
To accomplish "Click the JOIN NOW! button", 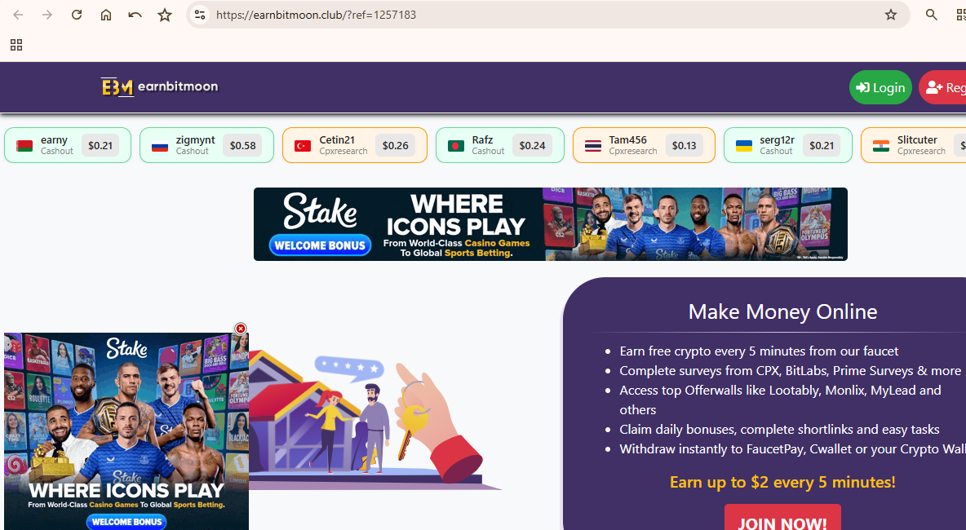I will click(782, 519).
